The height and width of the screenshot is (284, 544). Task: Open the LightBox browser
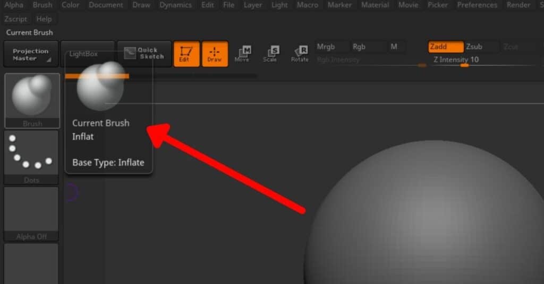pyautogui.click(x=88, y=54)
